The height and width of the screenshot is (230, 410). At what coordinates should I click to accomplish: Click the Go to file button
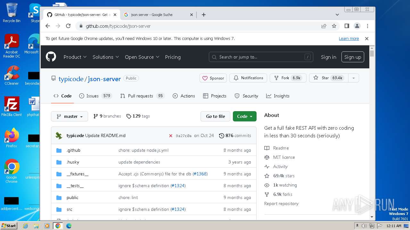(x=215, y=116)
